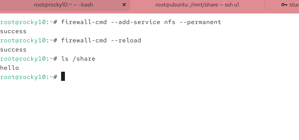299x140 pixels.
Task: Click the ls command word
Action: click(65, 59)
